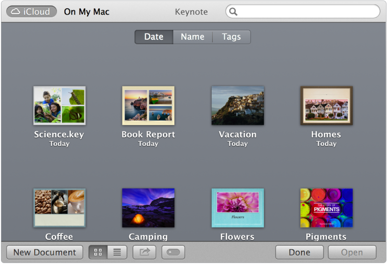Switch to iCloud storage location
This screenshot has width=388, height=264.
click(31, 12)
